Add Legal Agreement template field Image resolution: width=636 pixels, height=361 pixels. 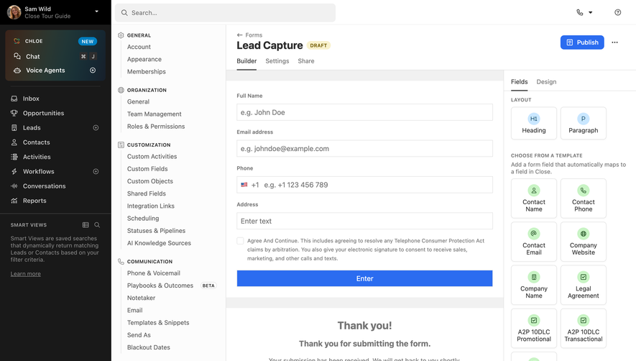click(584, 285)
